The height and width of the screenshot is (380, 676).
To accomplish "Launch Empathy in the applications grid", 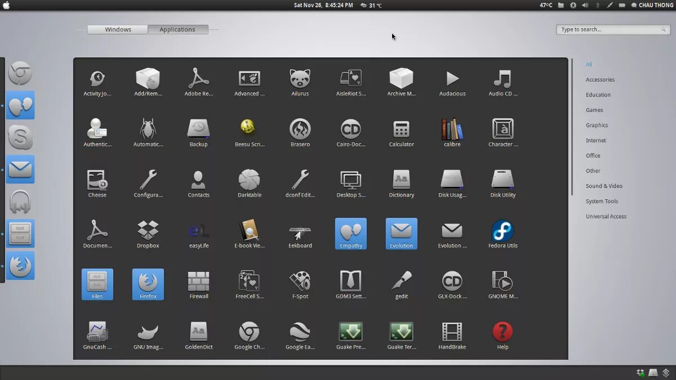I will point(351,234).
